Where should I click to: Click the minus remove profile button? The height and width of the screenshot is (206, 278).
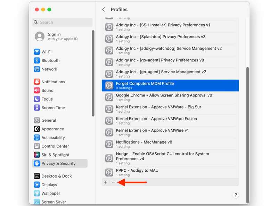coord(113,182)
